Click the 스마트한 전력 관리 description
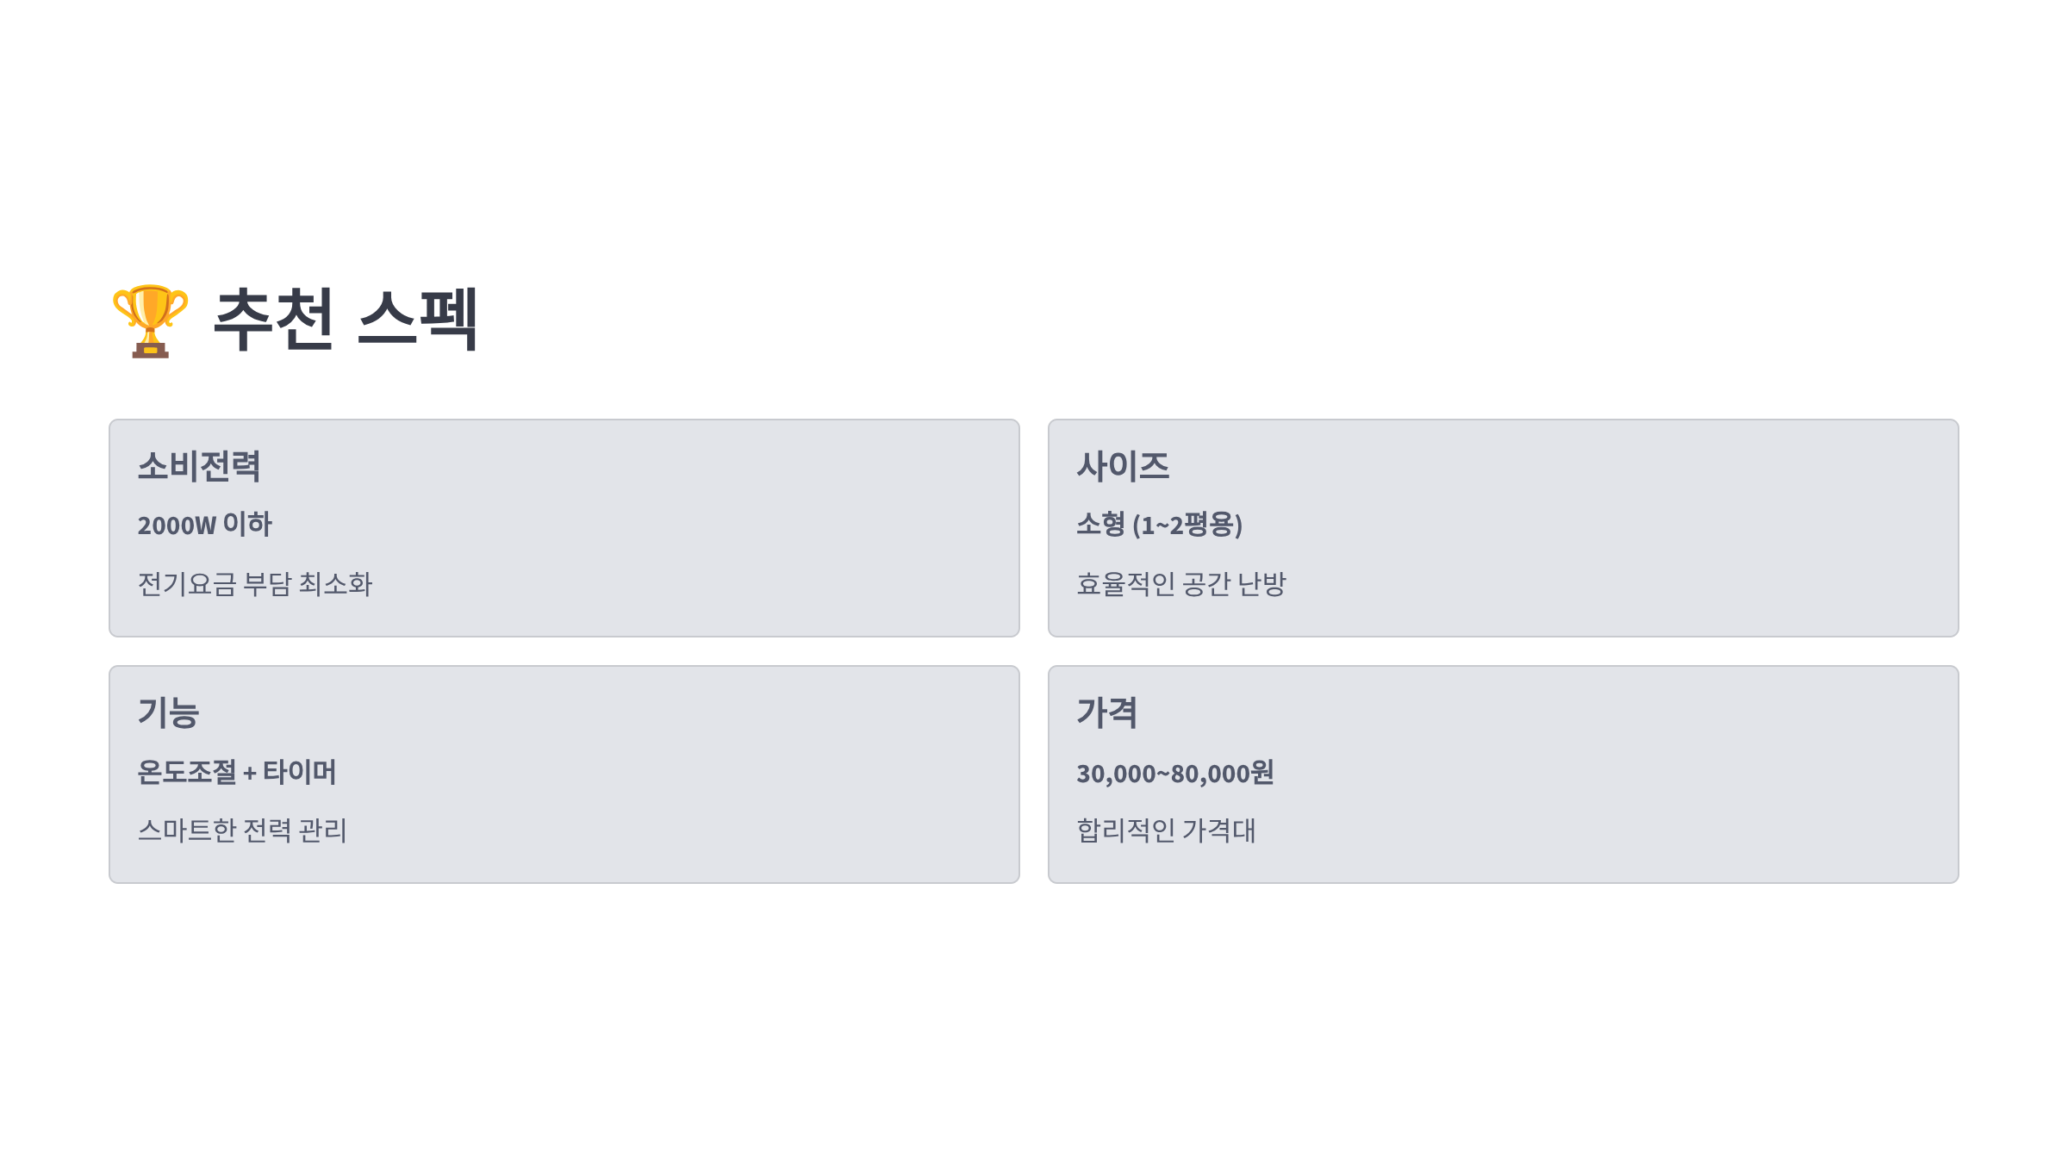2068x1163 pixels. pyautogui.click(x=242, y=830)
